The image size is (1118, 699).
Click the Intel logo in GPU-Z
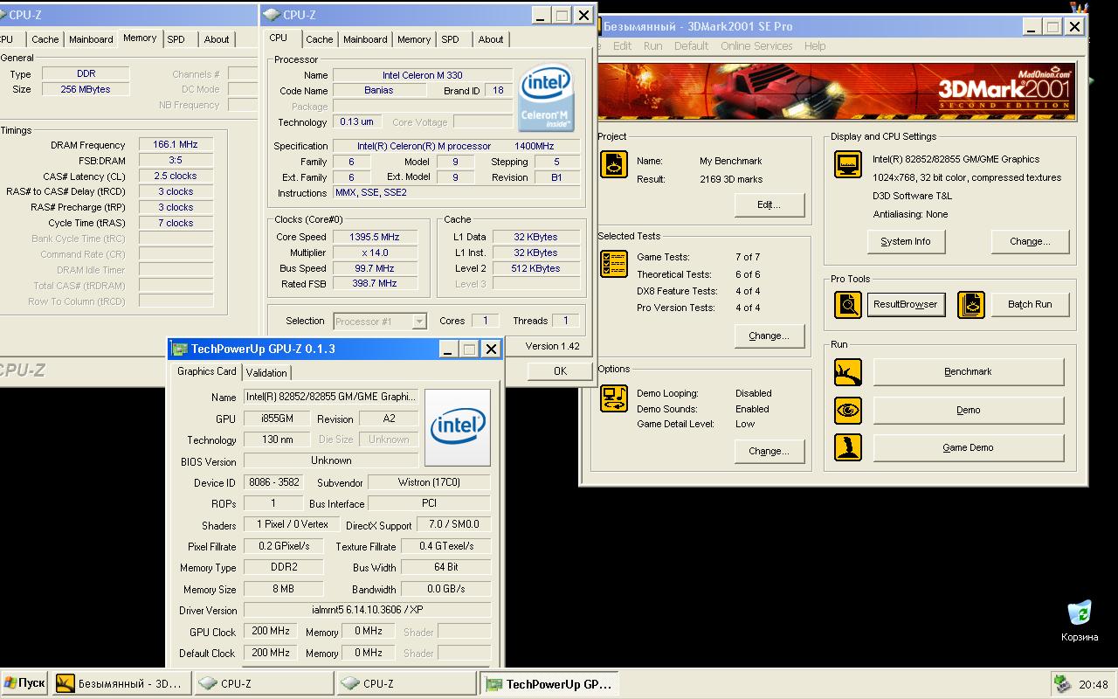[457, 427]
